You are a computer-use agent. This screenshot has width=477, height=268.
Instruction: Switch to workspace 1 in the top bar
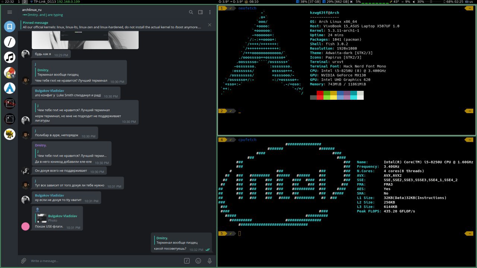click(19, 2)
